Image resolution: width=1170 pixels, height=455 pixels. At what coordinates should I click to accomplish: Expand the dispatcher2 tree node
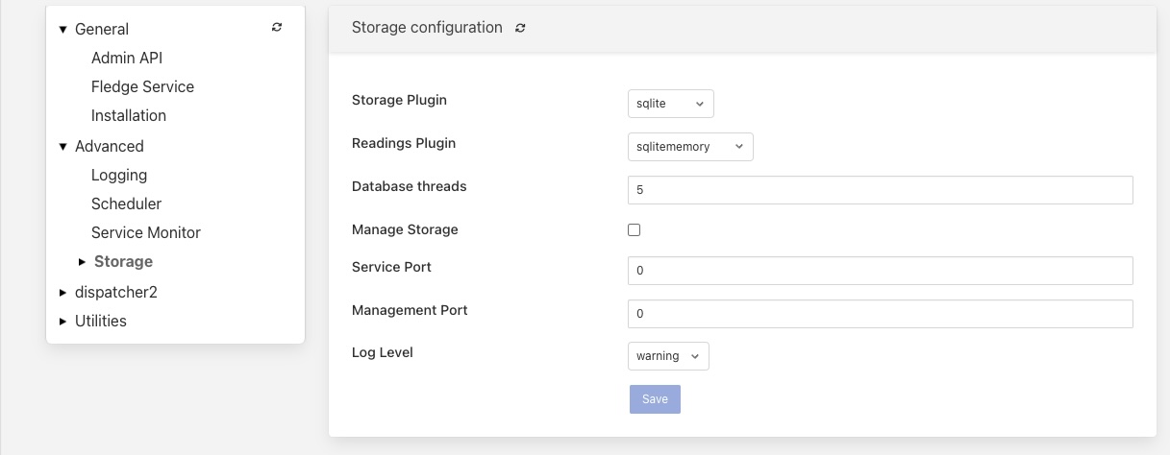63,293
